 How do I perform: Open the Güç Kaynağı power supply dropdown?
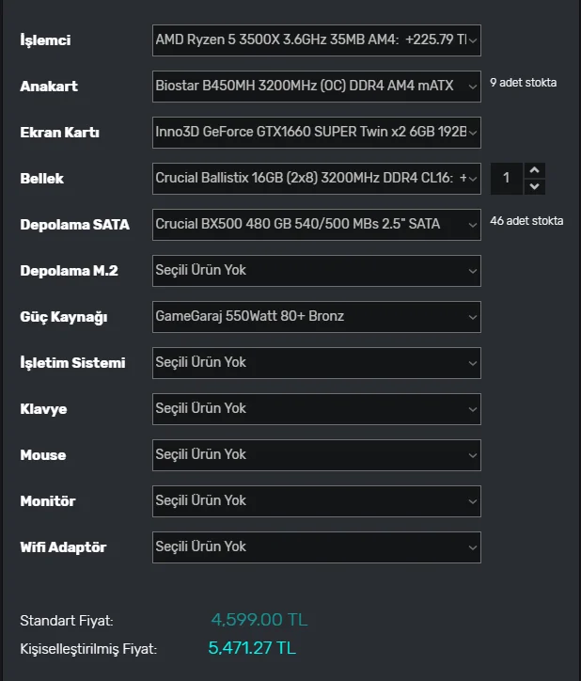click(x=316, y=316)
